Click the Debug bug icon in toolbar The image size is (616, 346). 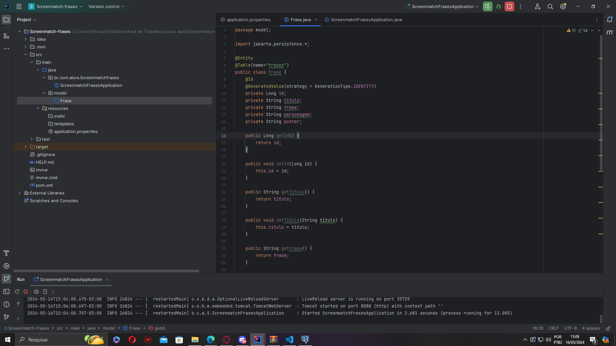499,6
